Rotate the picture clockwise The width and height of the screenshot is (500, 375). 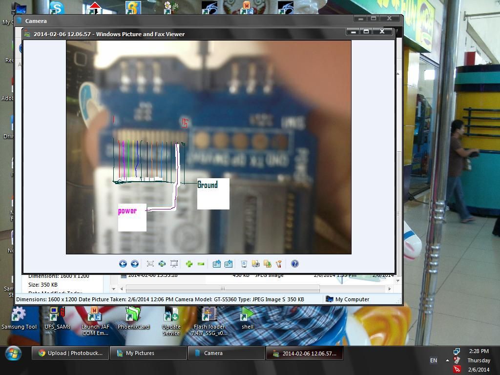tap(217, 264)
